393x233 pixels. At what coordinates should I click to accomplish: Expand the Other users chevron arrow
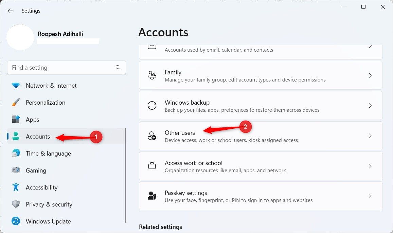[x=370, y=136]
